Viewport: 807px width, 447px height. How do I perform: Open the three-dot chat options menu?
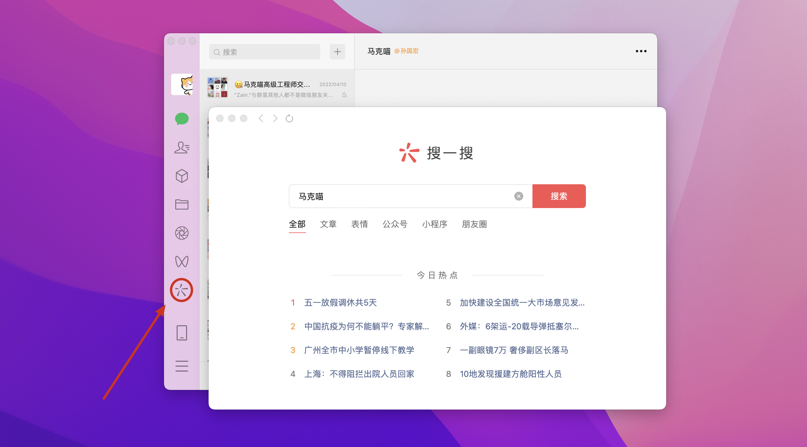coord(641,51)
